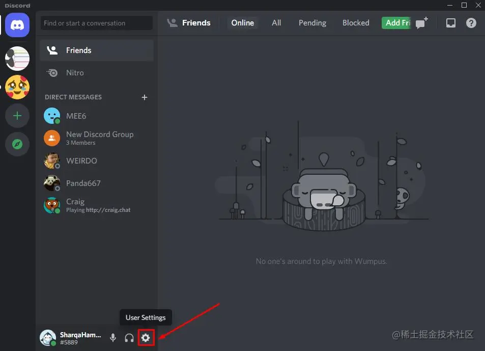Click the SharqaHam user avatar
Viewport: 485px width, 351px height.
(48, 337)
